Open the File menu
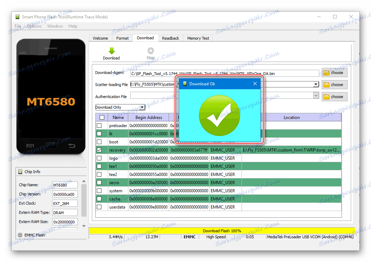The height and width of the screenshot is (262, 371). [x=18, y=26]
